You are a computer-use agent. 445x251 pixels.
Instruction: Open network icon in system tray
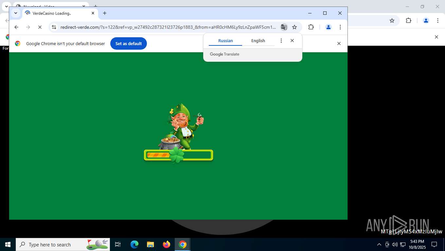(403, 244)
